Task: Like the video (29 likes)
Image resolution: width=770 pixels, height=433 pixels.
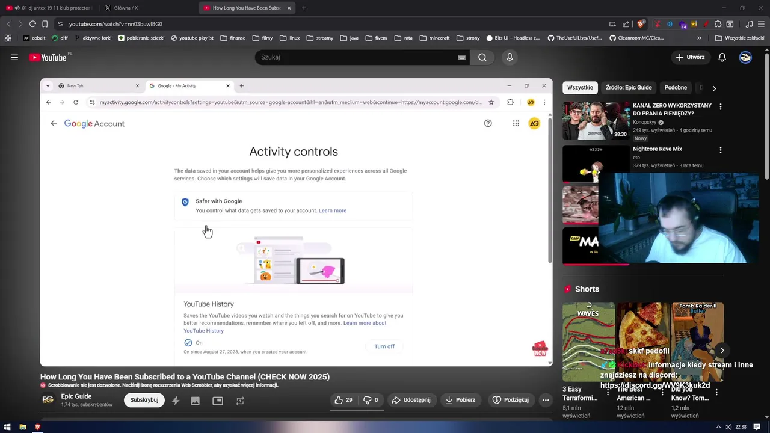Action: point(343,400)
